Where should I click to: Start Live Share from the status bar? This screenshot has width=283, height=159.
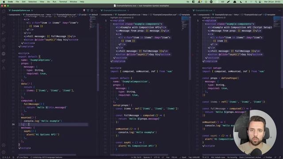pyautogui.click(x=23, y=157)
